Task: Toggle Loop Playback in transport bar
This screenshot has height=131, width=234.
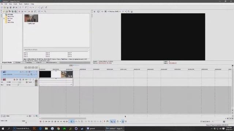Action: click(x=44, y=122)
